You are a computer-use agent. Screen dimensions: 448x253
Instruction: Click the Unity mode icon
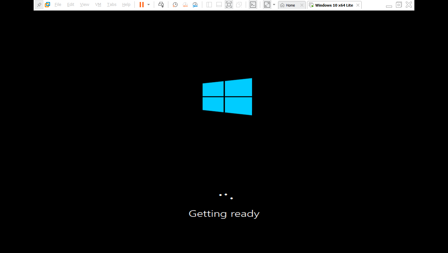point(239,5)
